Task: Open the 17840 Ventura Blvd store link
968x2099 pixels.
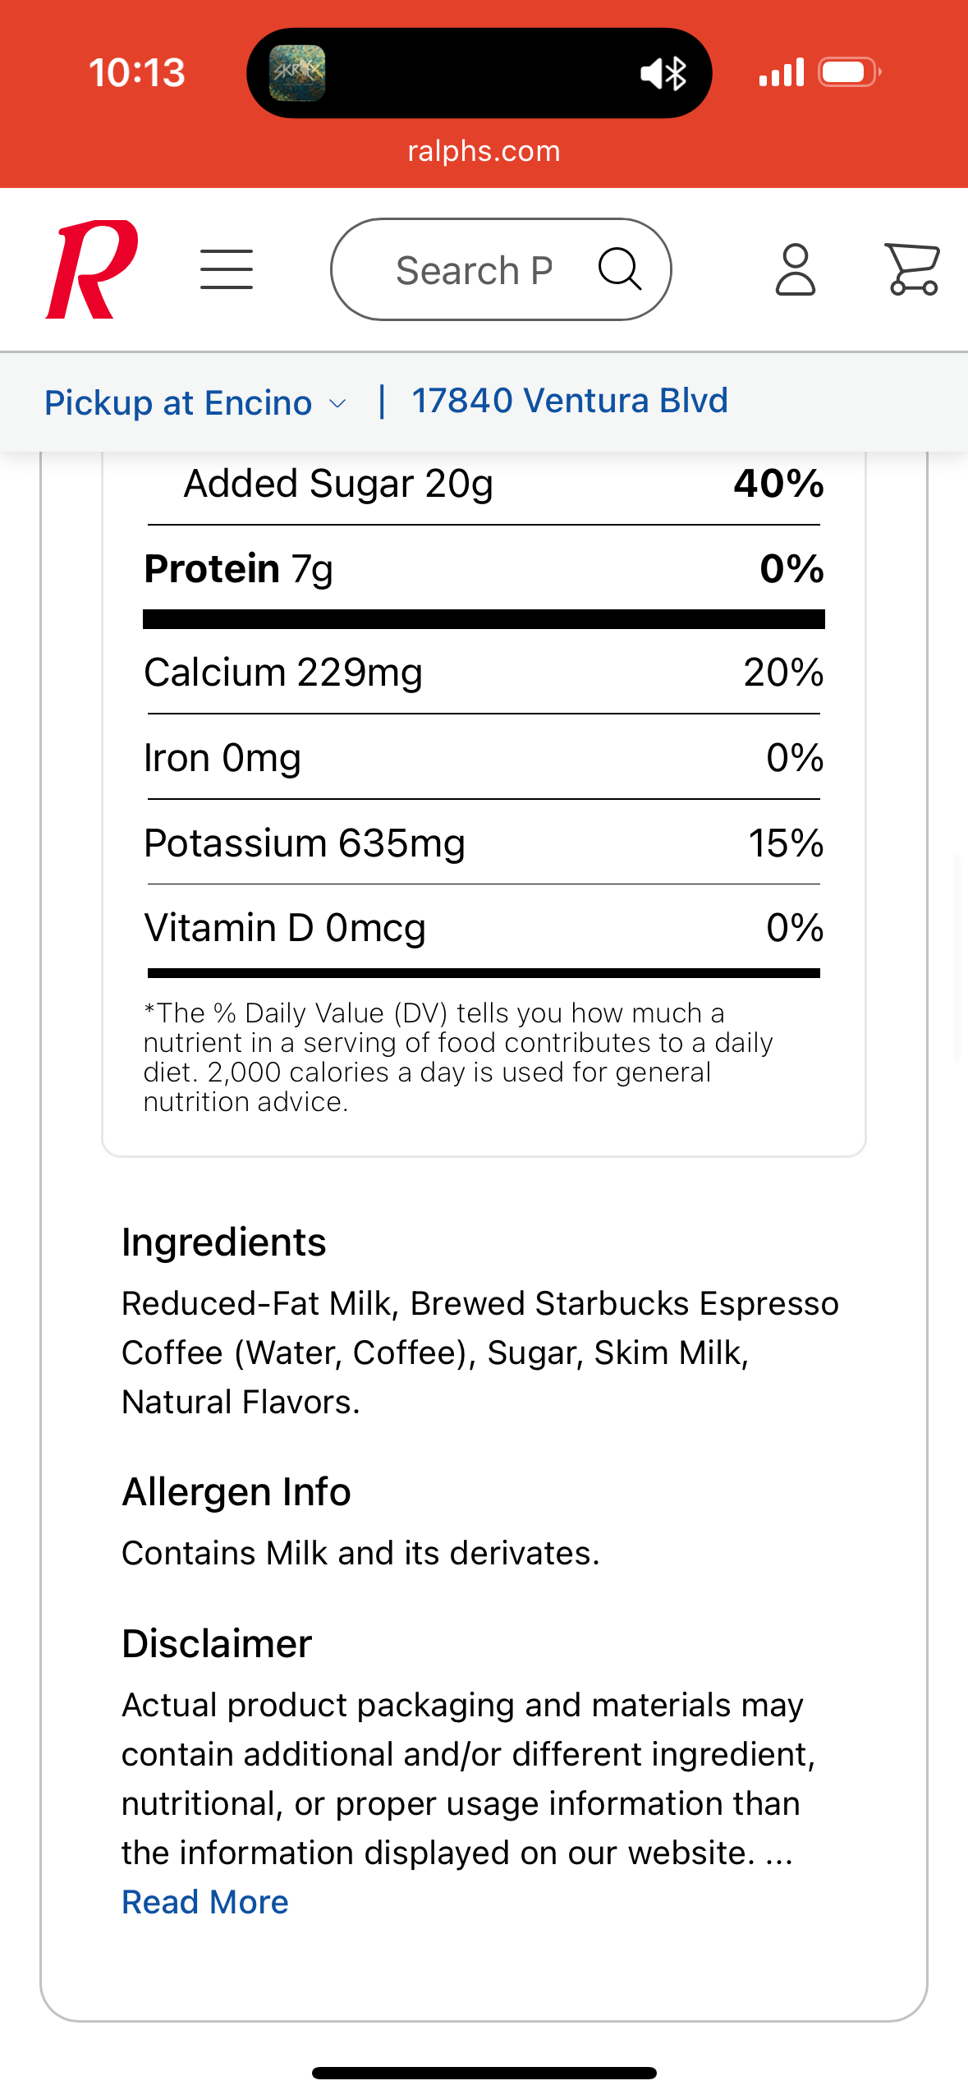Action: click(x=569, y=402)
